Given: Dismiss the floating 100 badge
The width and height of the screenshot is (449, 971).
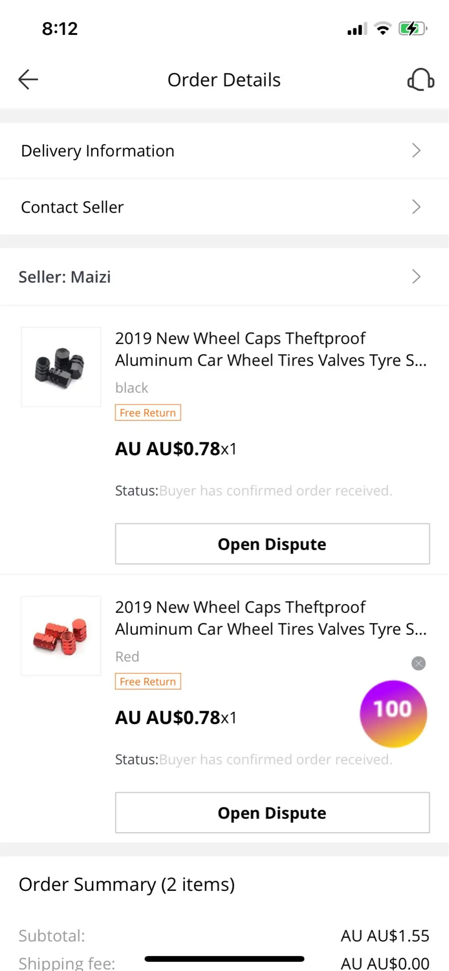Looking at the screenshot, I should pos(418,663).
